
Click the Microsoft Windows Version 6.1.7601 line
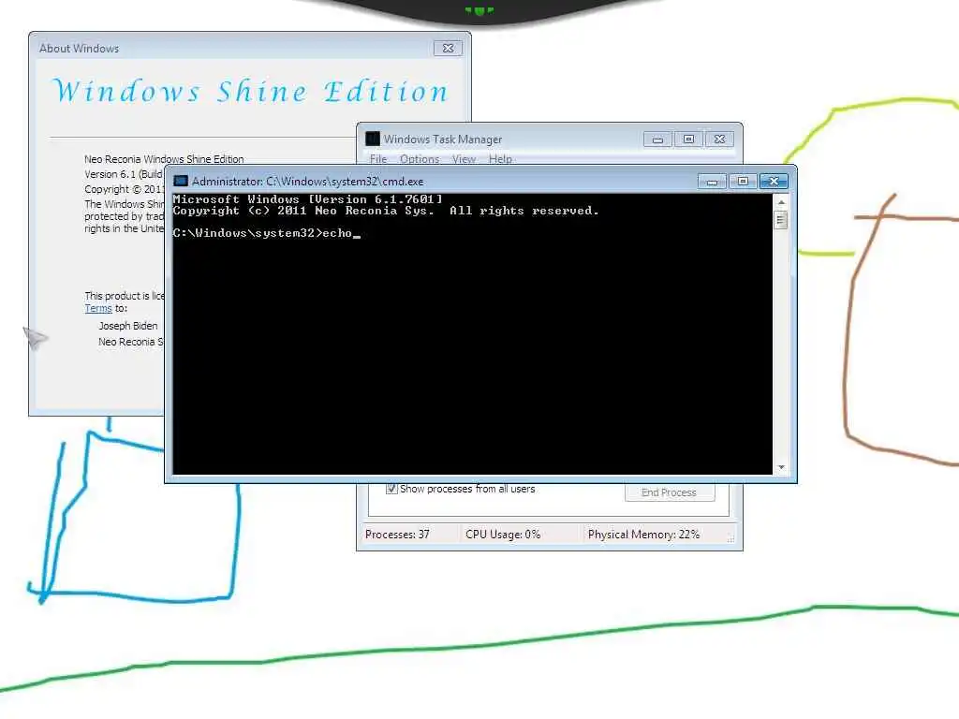[307, 199]
